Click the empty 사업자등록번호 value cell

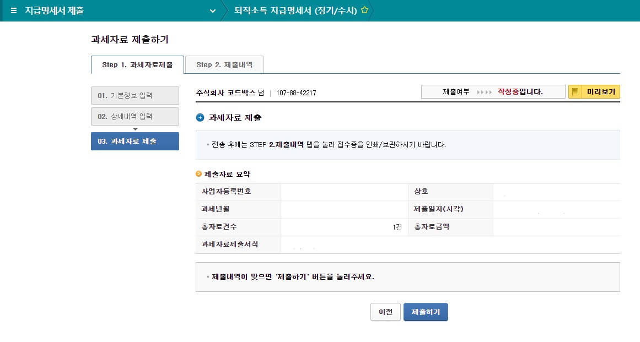tap(345, 192)
